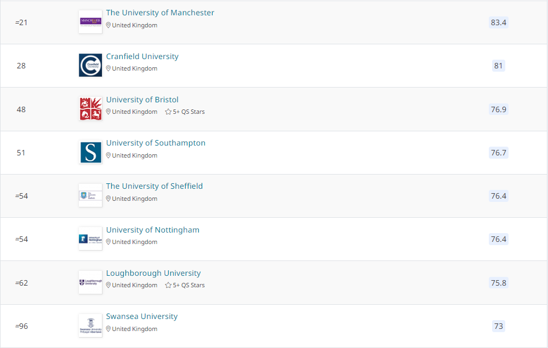Image resolution: width=548 pixels, height=348 pixels.
Task: Click the University of Bristol crest logo
Action: (x=90, y=109)
